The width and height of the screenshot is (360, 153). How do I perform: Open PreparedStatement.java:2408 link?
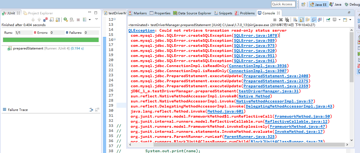pyautogui.click(x=276, y=76)
